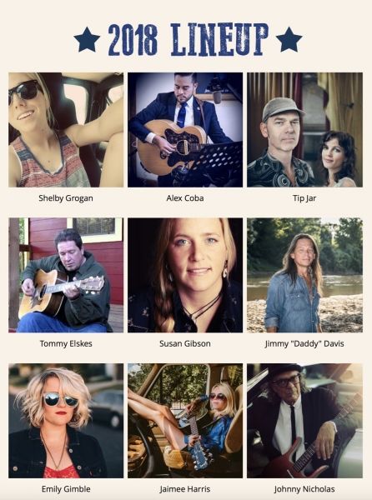
Task: Select the Susan Gibson caption
Action: (185, 343)
